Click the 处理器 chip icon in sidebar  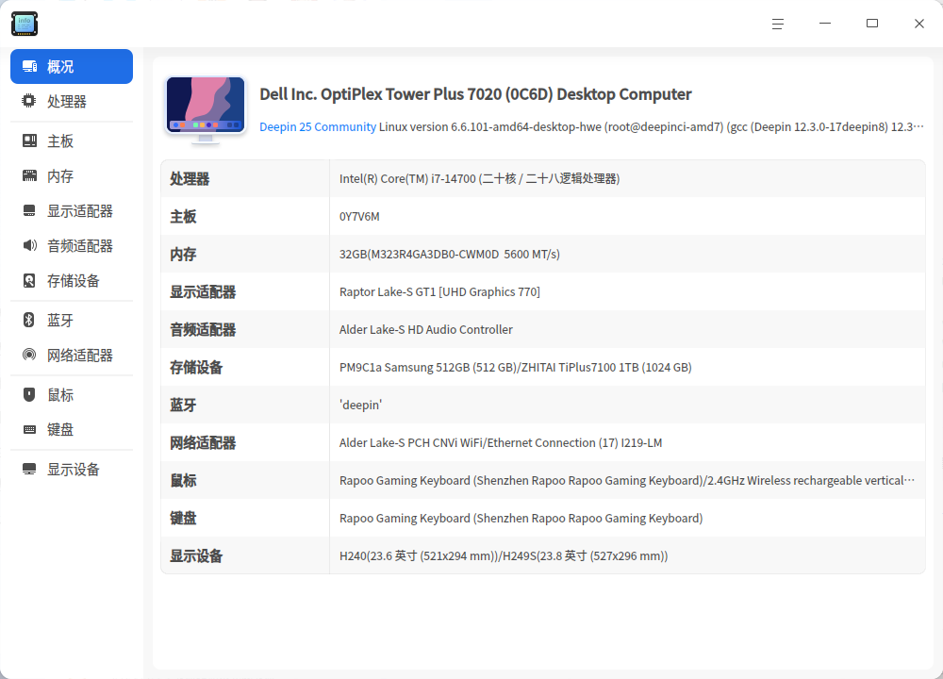[x=29, y=101]
